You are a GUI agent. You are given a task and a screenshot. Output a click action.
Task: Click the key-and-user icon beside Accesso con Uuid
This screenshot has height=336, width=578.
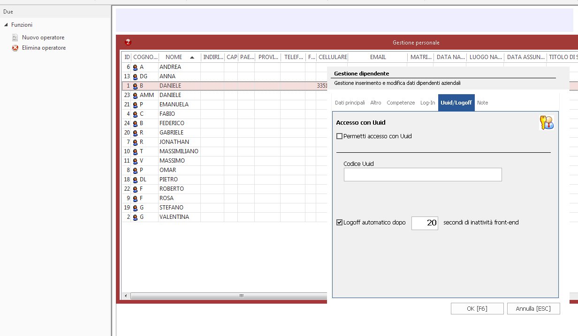coord(547,122)
